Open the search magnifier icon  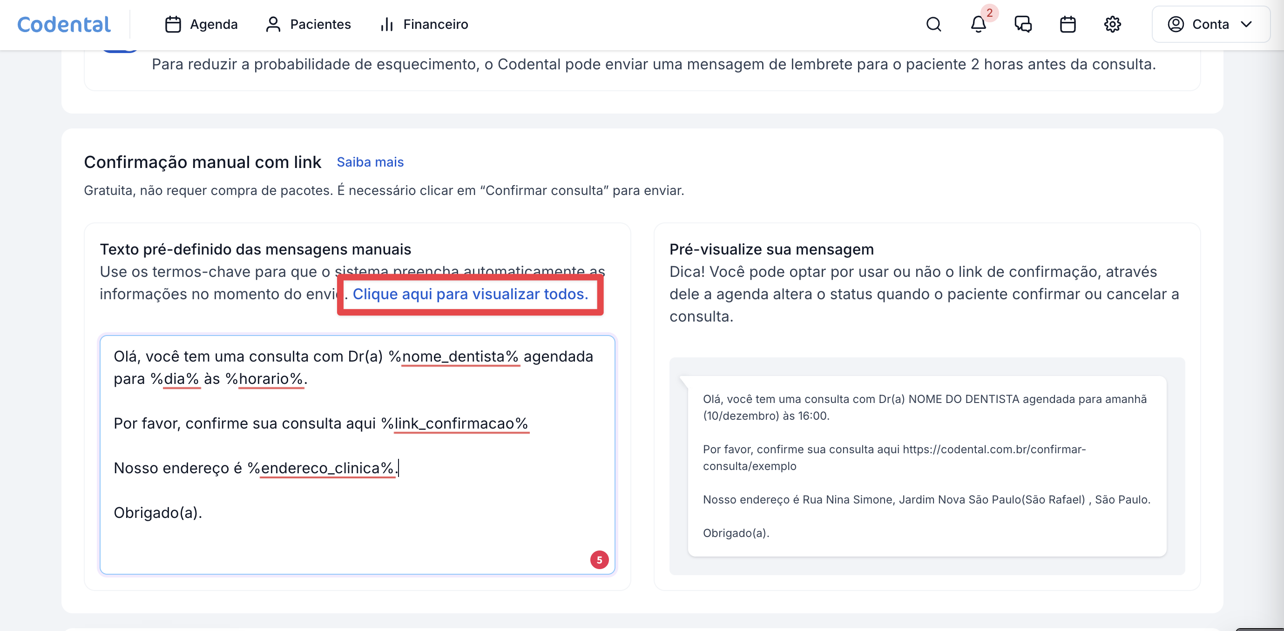point(933,24)
